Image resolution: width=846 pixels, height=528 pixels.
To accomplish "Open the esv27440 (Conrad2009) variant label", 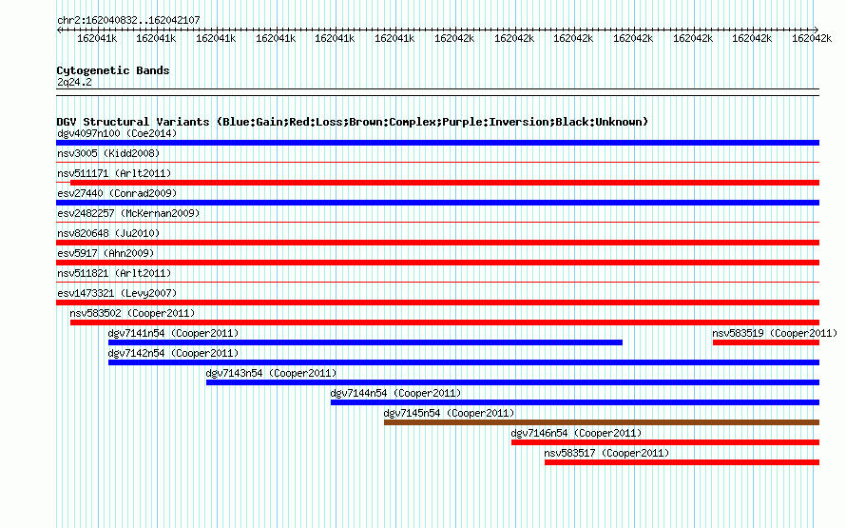I will coord(117,193).
